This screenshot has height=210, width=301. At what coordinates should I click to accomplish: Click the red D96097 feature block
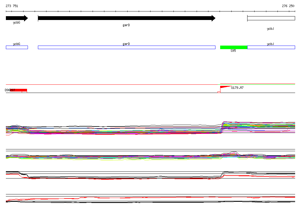19,90
